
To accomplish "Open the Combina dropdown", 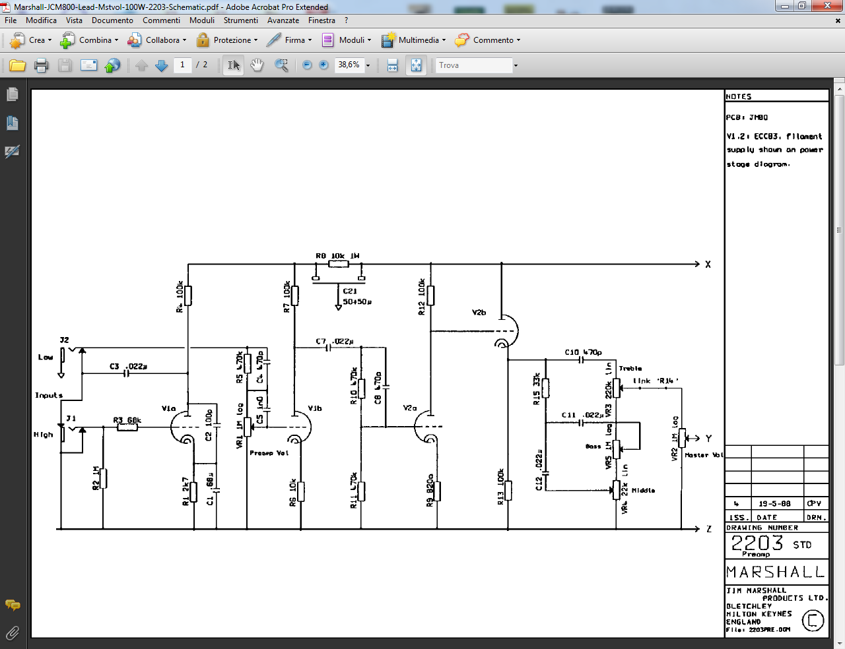I will pos(90,40).
